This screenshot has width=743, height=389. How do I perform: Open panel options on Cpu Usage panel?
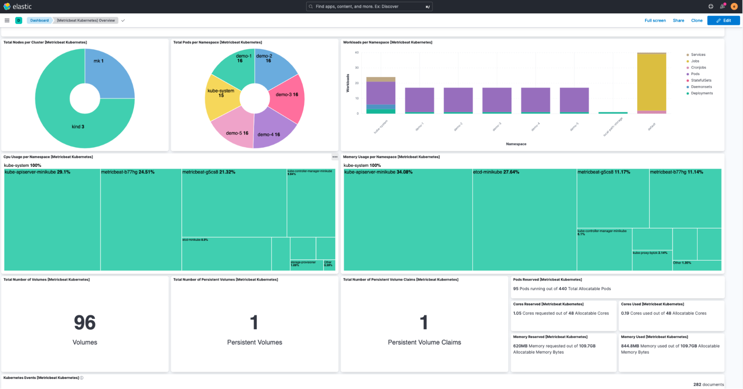point(335,157)
